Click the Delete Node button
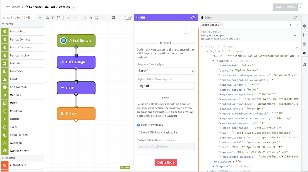308x172 pixels. [x=166, y=162]
